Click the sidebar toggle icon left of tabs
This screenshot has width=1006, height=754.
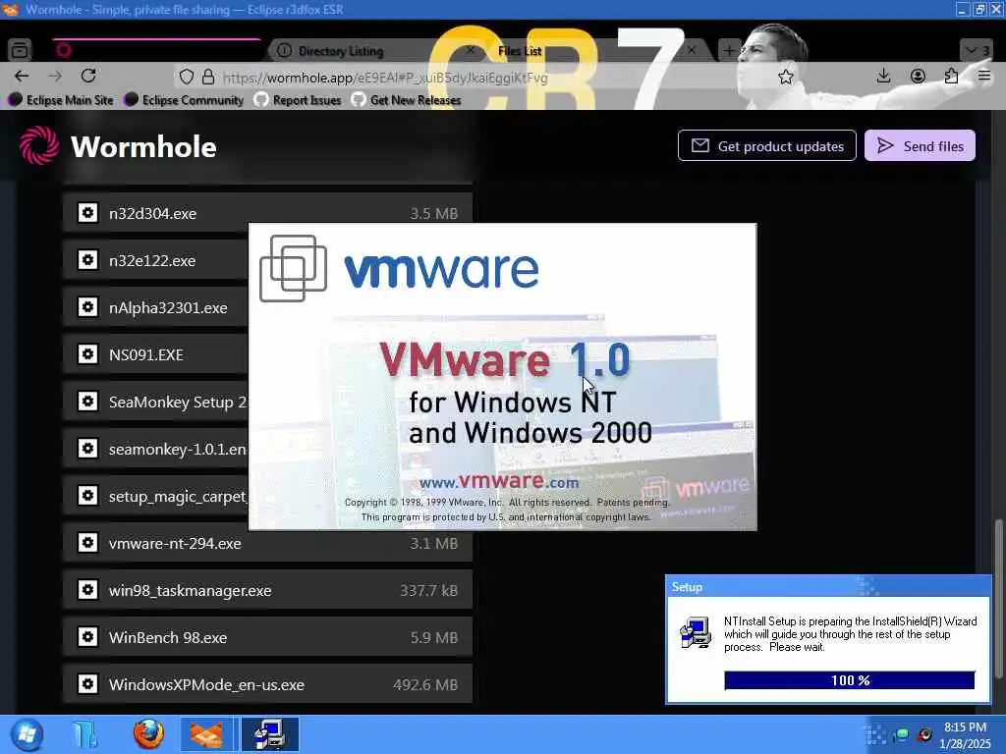[20, 49]
